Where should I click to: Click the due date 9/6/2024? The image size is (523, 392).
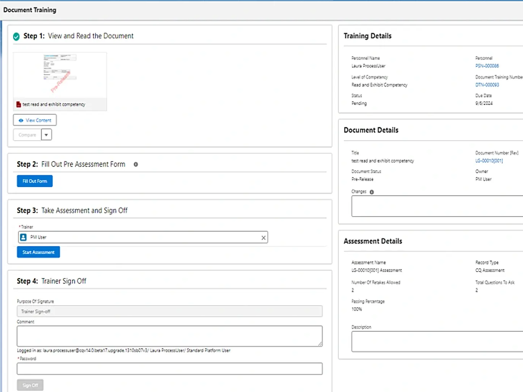click(484, 103)
